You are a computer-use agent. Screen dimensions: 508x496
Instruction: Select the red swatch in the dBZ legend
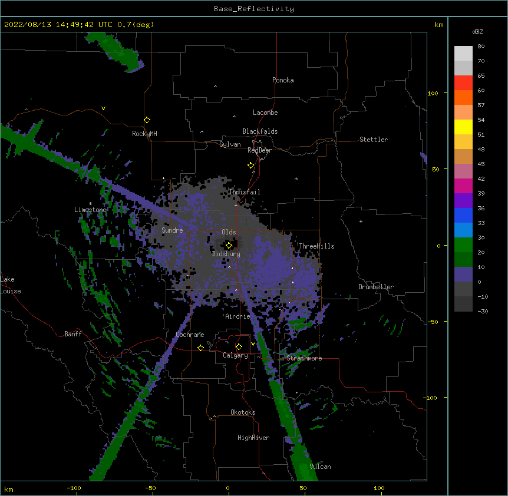pyautogui.click(x=463, y=83)
